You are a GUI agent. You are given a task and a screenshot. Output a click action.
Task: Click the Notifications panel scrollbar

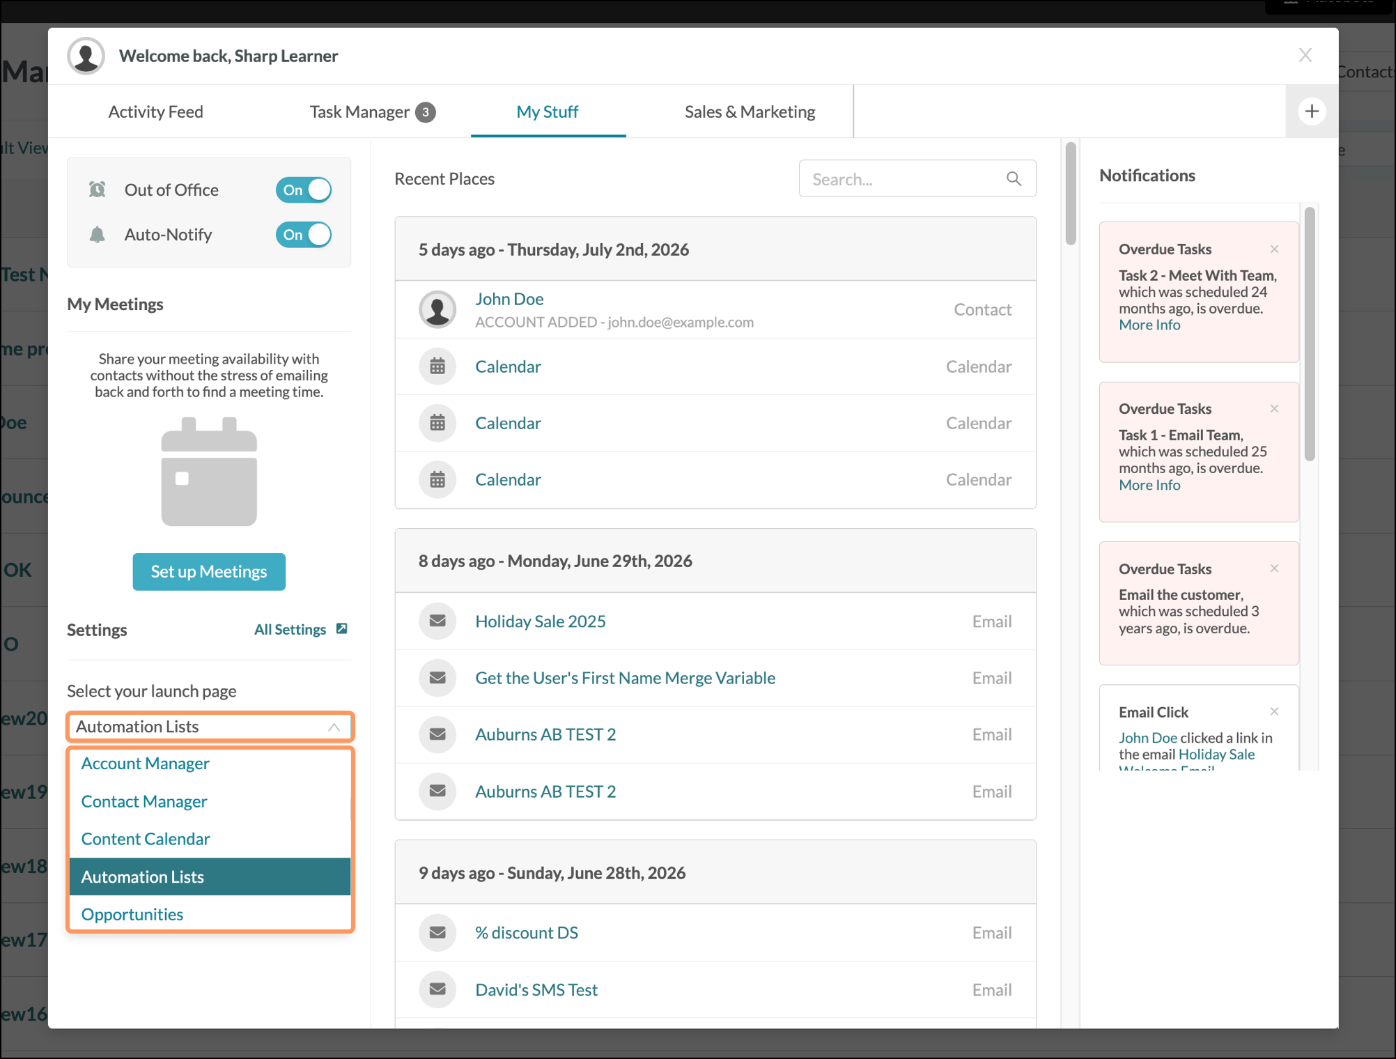(1310, 334)
